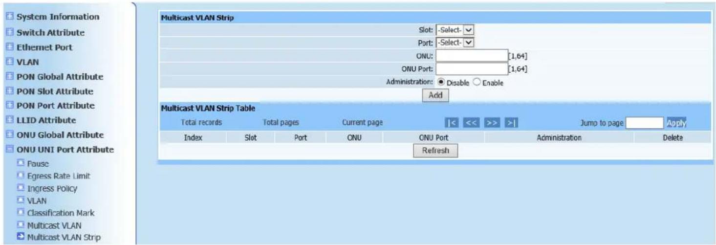Open the Port dropdown
The height and width of the screenshot is (245, 716).
point(455,43)
